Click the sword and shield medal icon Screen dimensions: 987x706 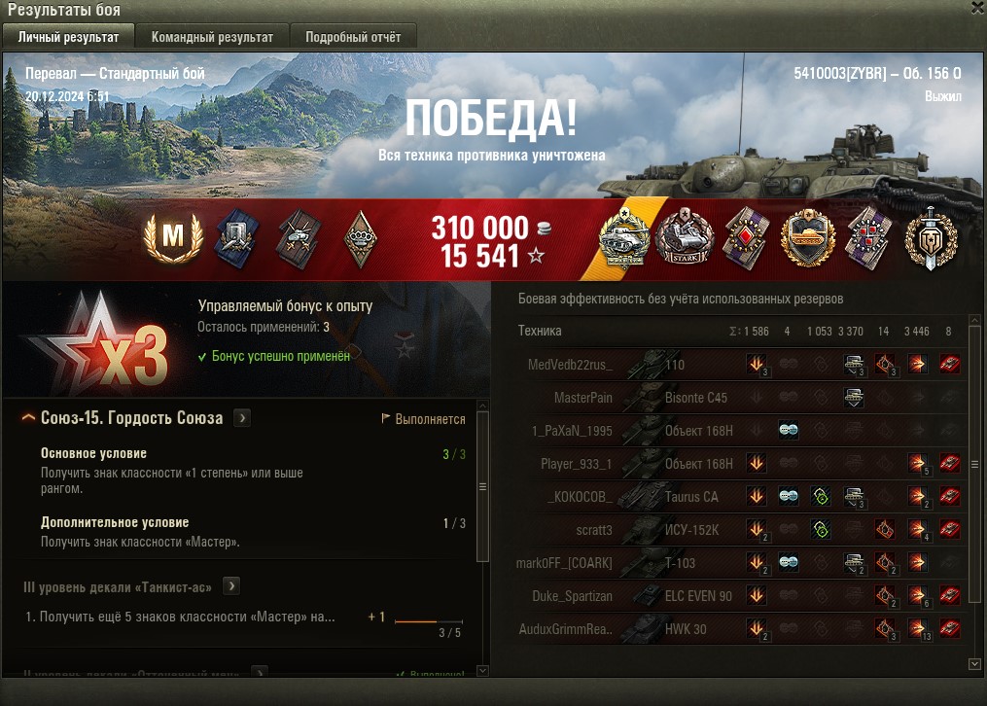pos(931,238)
